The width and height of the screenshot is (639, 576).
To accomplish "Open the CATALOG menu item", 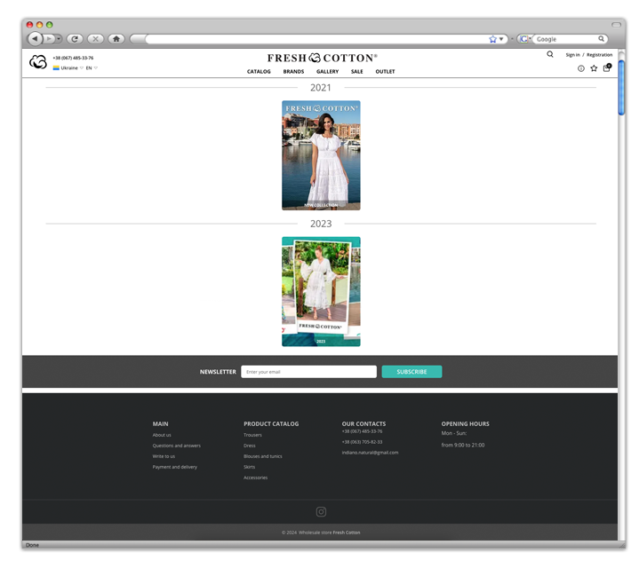I will [259, 72].
